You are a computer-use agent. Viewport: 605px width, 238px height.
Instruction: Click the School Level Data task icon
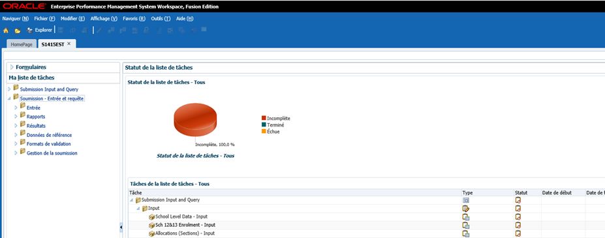tap(151, 216)
